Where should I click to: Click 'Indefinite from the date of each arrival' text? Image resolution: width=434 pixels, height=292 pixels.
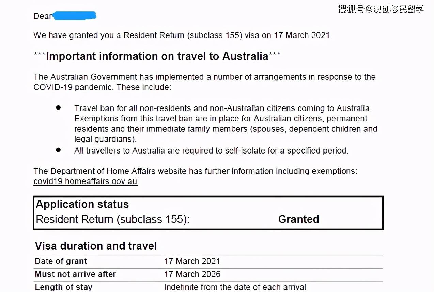tap(235, 287)
